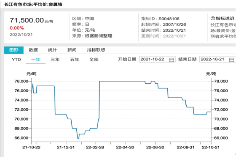This screenshot has width=236, height=159.
Task: Open the start date calendar icon
Action: point(171,60)
